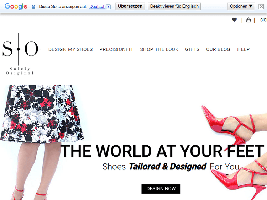Expand the Optionen dropdown
This screenshot has height=200, width=267.
pos(241,6)
